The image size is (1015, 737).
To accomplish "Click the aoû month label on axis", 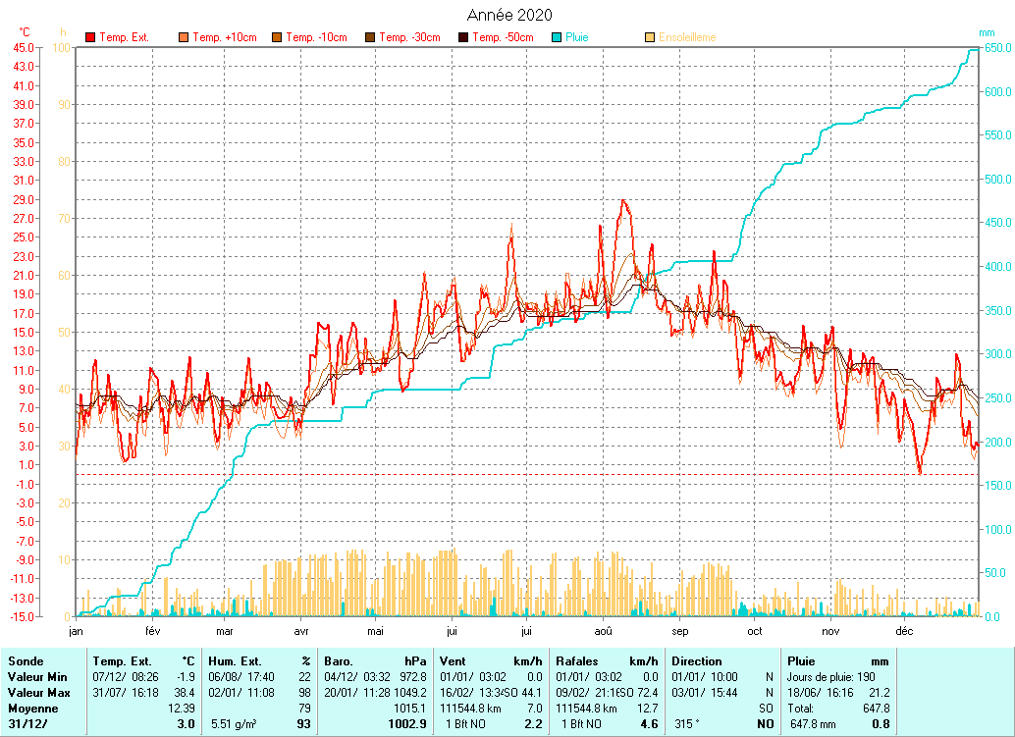I will 603,631.
